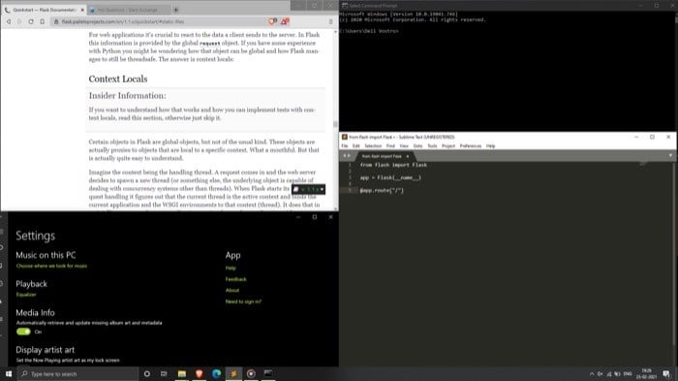This screenshot has height=381, width=678.
Task: Open Sublime Text from the taskbar
Action: pyautogui.click(x=233, y=373)
